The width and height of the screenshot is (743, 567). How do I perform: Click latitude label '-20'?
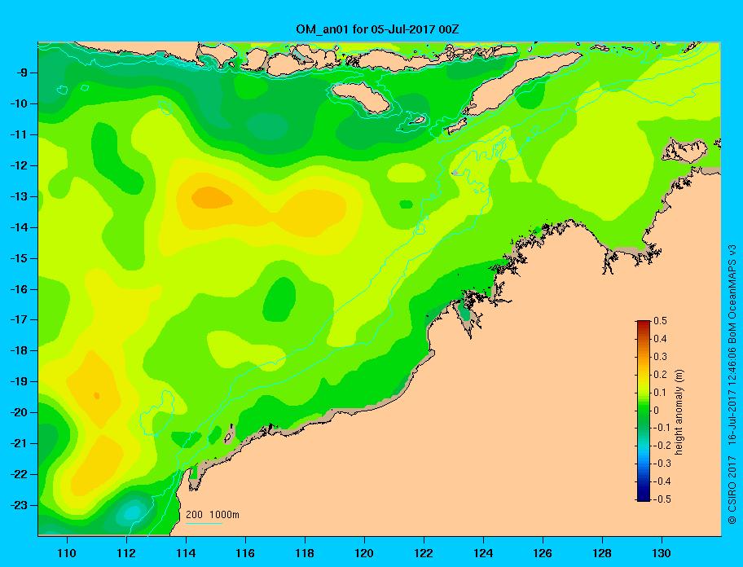click(x=17, y=412)
